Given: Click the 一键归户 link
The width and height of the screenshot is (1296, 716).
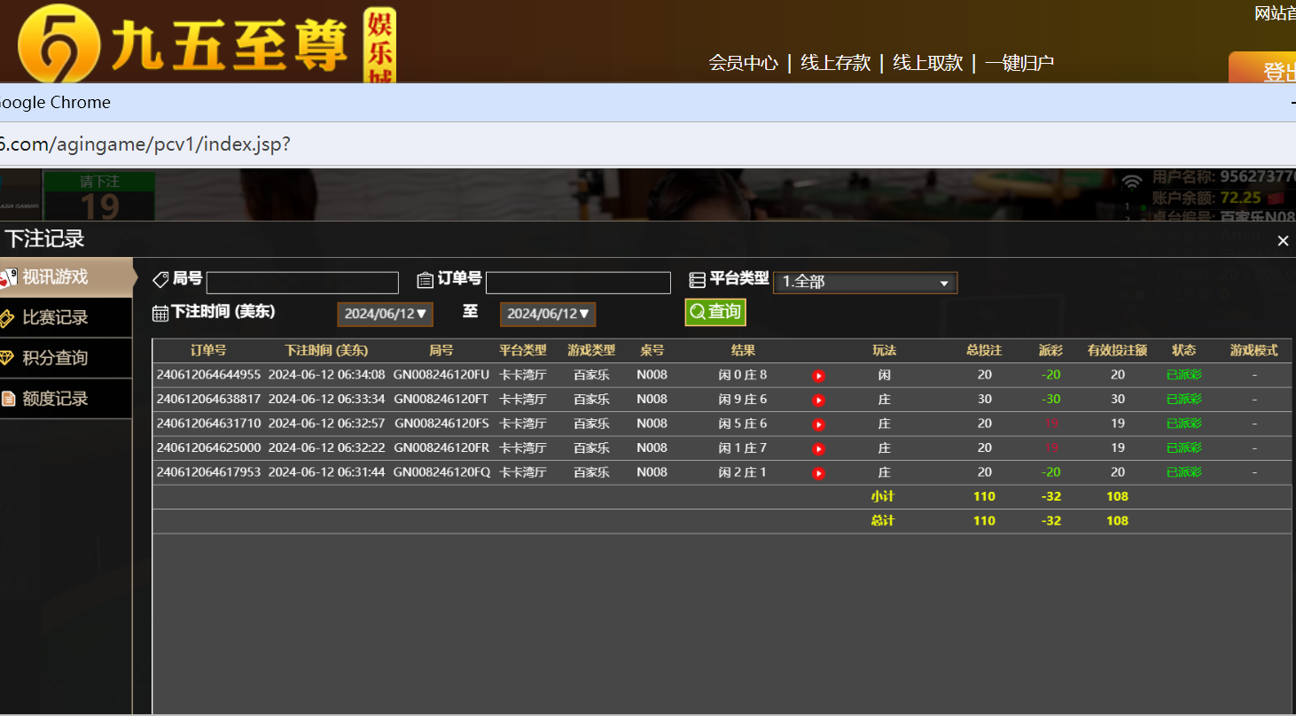Looking at the screenshot, I should pyautogui.click(x=1018, y=63).
